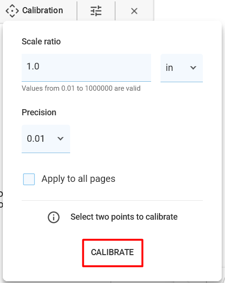Enable the Apply to all pages checkbox
The image size is (225, 283).
[29, 179]
